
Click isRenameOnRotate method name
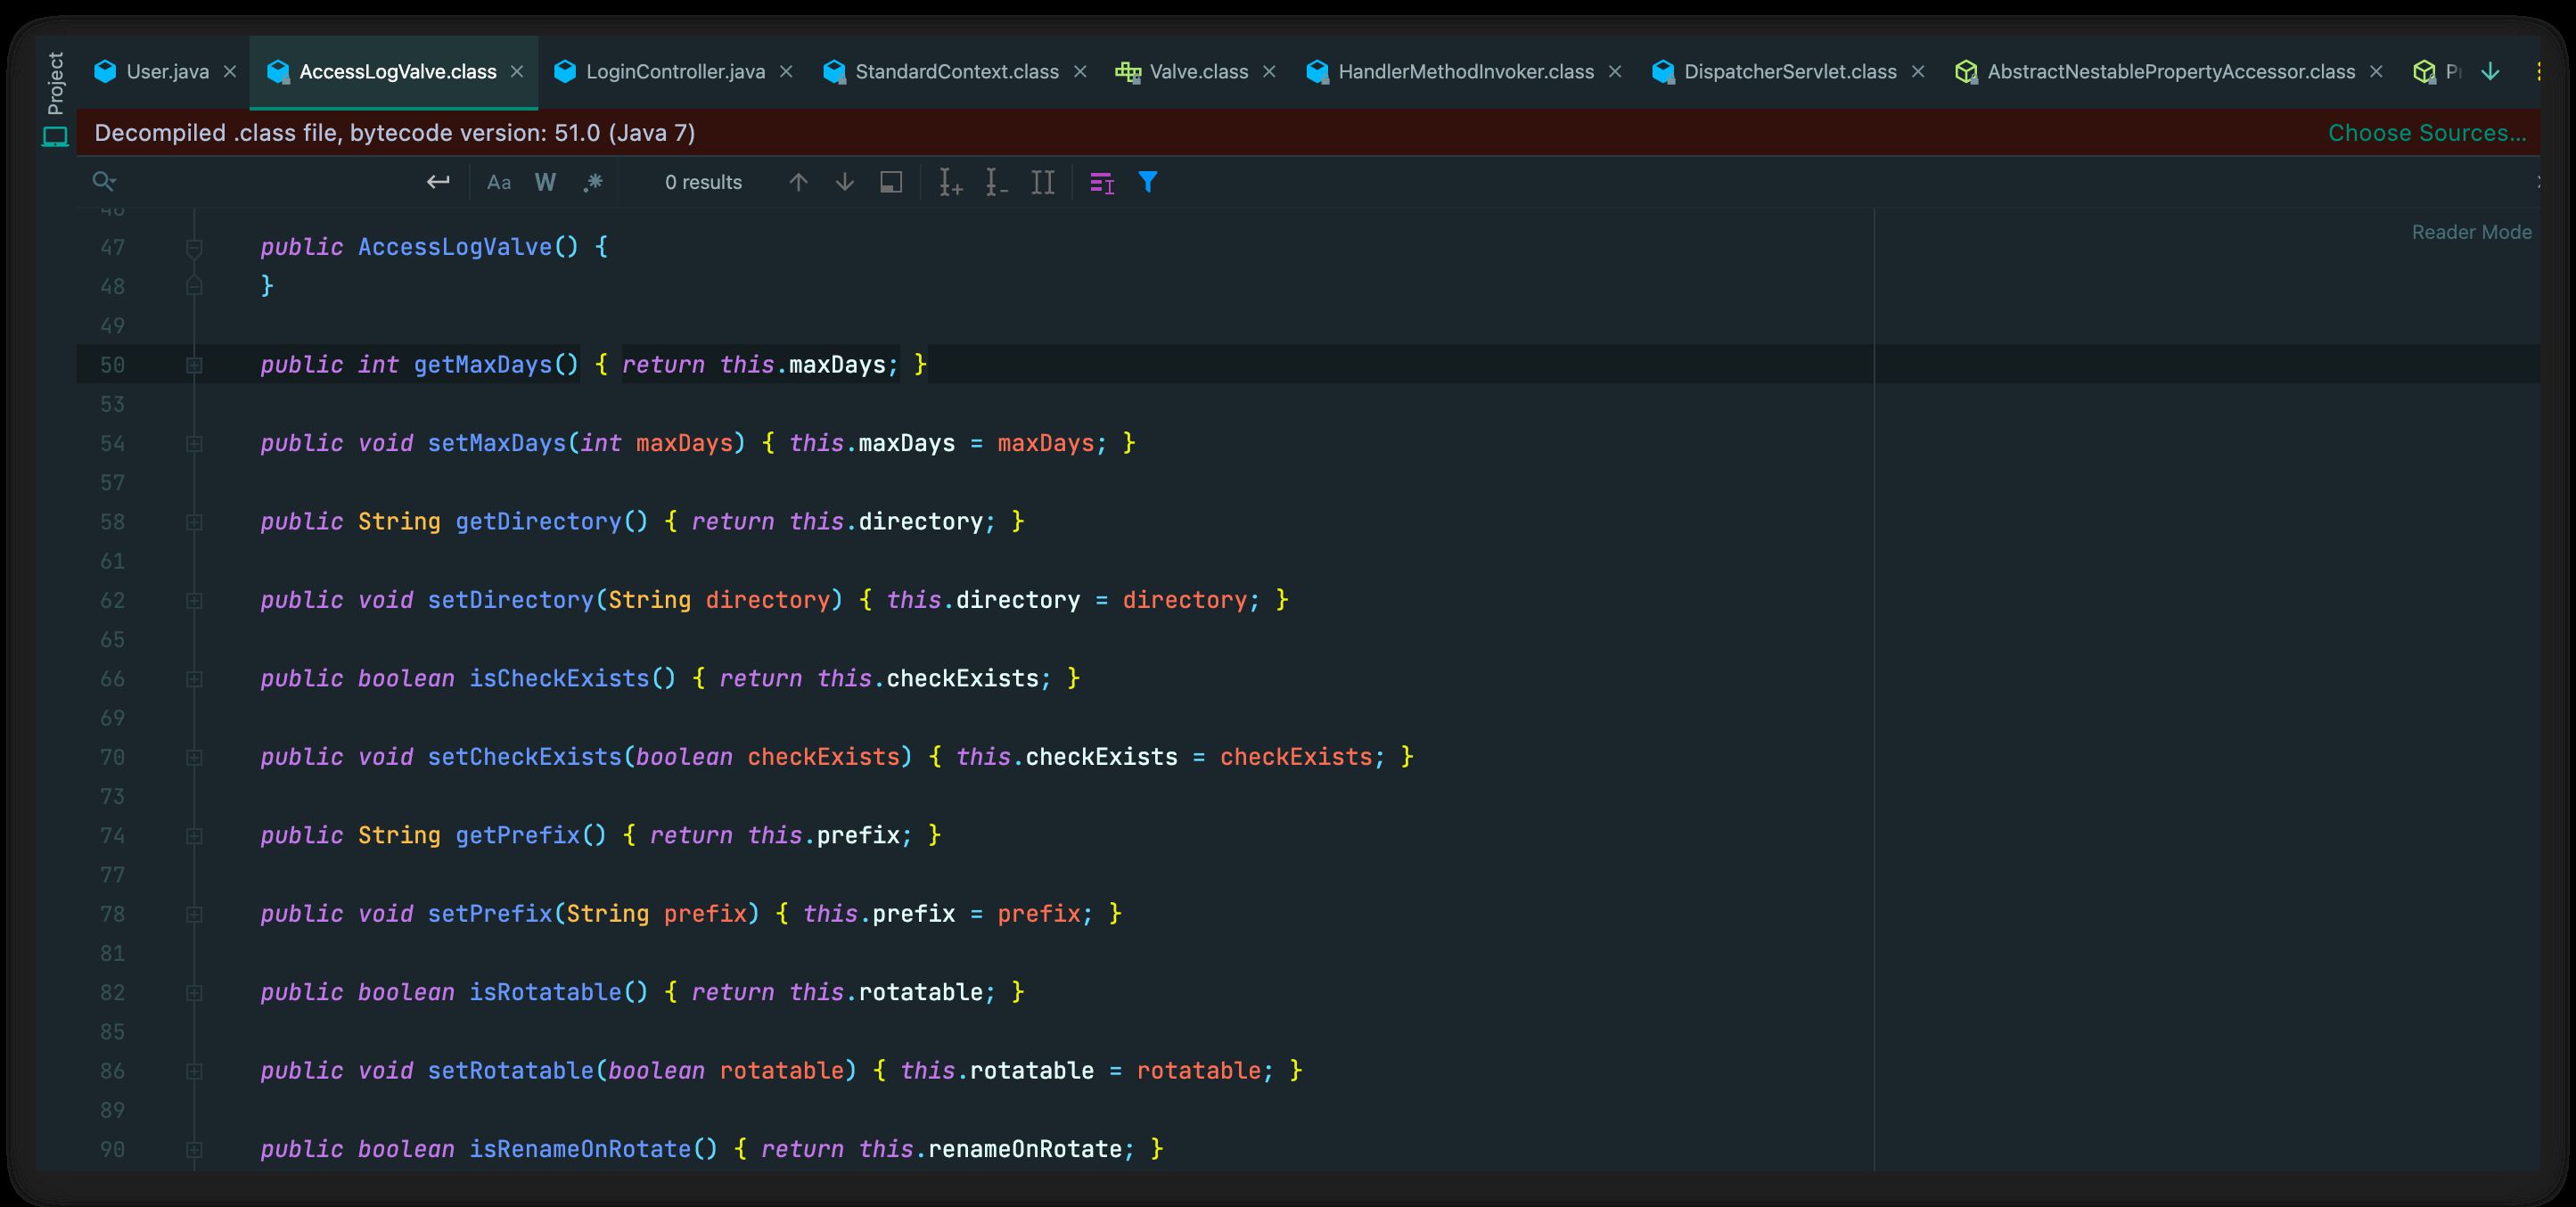pyautogui.click(x=580, y=1149)
